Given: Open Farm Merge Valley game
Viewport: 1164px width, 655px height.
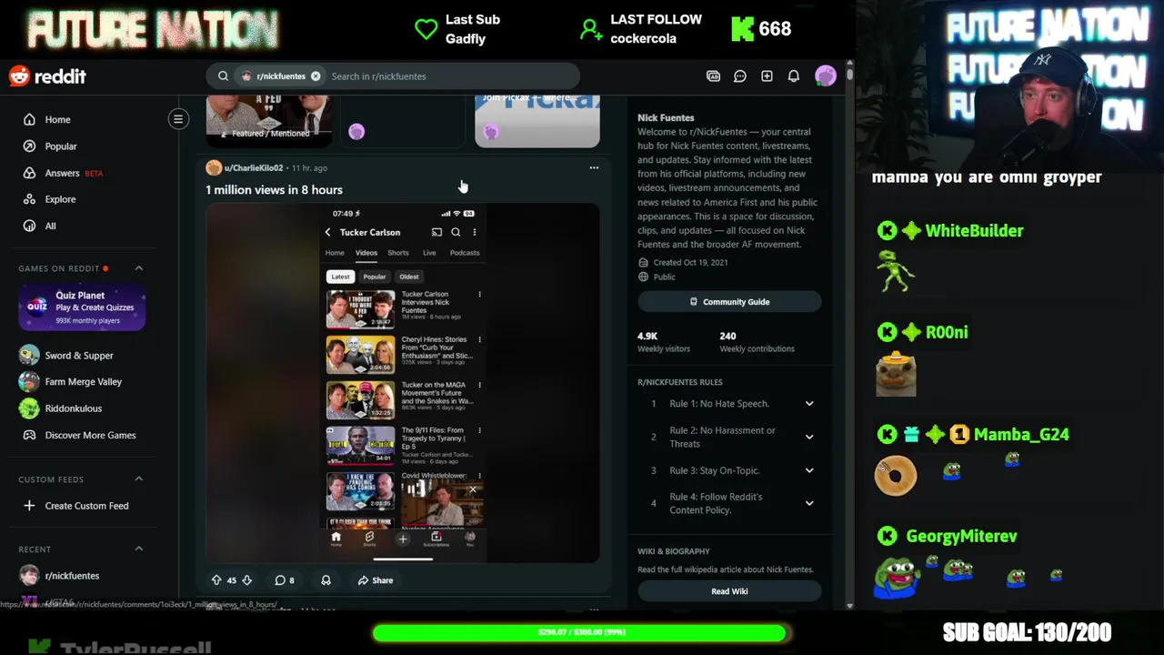Looking at the screenshot, I should click(x=82, y=382).
